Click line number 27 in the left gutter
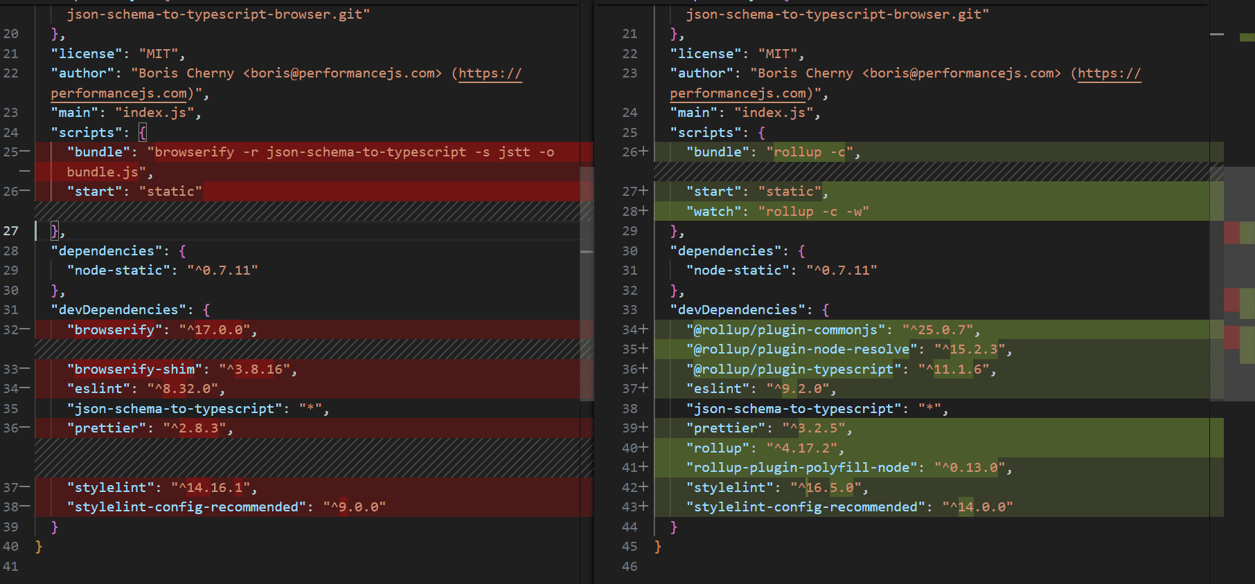This screenshot has width=1255, height=584. pyautogui.click(x=11, y=231)
